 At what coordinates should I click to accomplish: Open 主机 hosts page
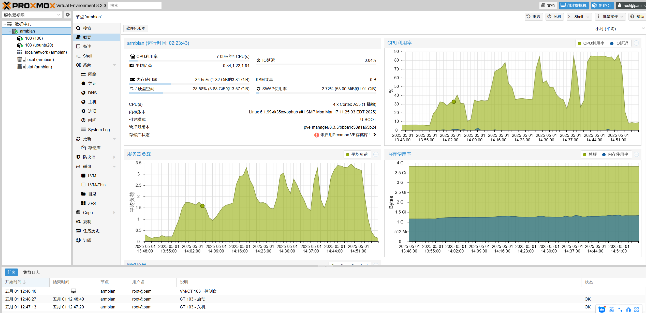[97, 102]
